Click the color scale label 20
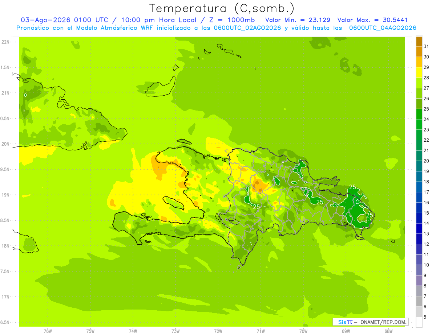 426,161
